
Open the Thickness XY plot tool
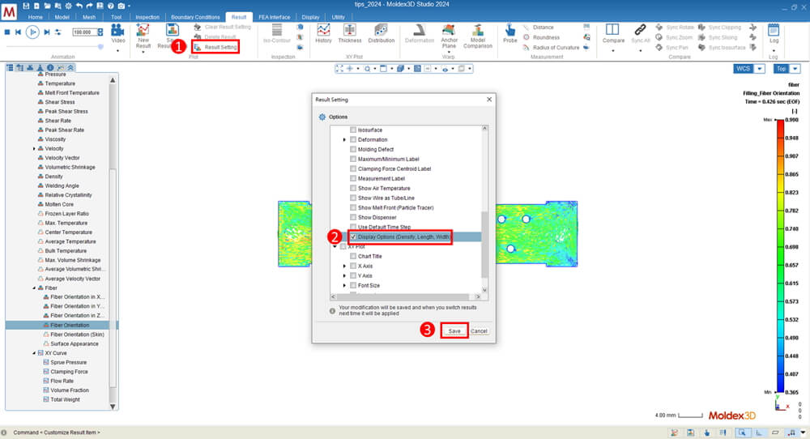350,33
